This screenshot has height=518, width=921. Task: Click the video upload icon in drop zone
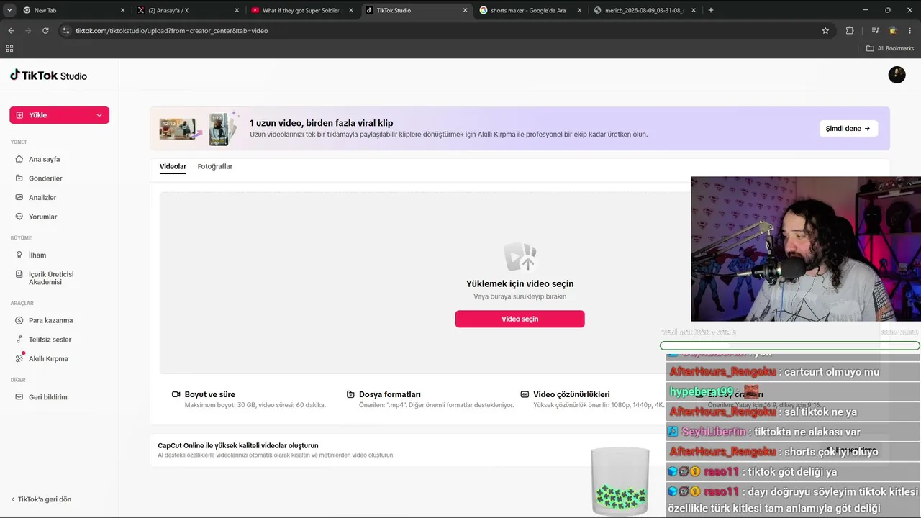click(x=520, y=257)
